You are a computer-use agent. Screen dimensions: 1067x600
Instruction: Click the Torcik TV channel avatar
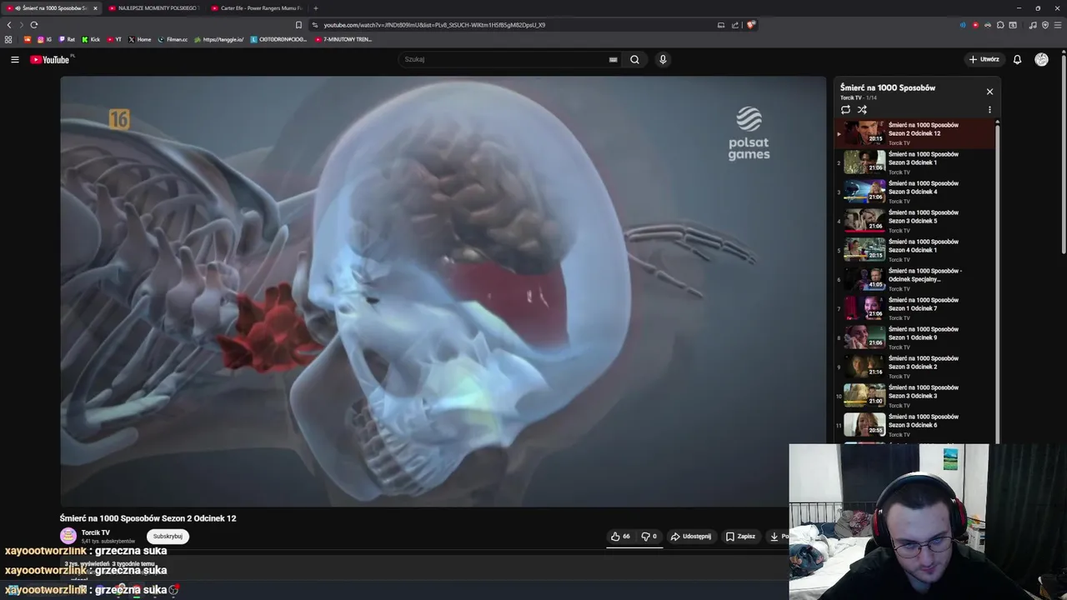click(x=68, y=536)
